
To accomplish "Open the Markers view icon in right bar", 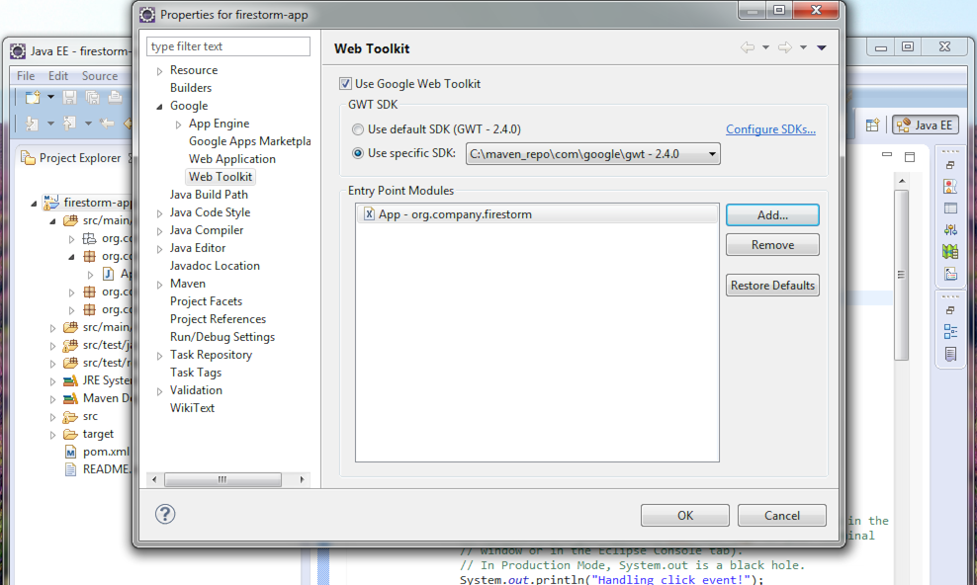I will click(x=950, y=186).
